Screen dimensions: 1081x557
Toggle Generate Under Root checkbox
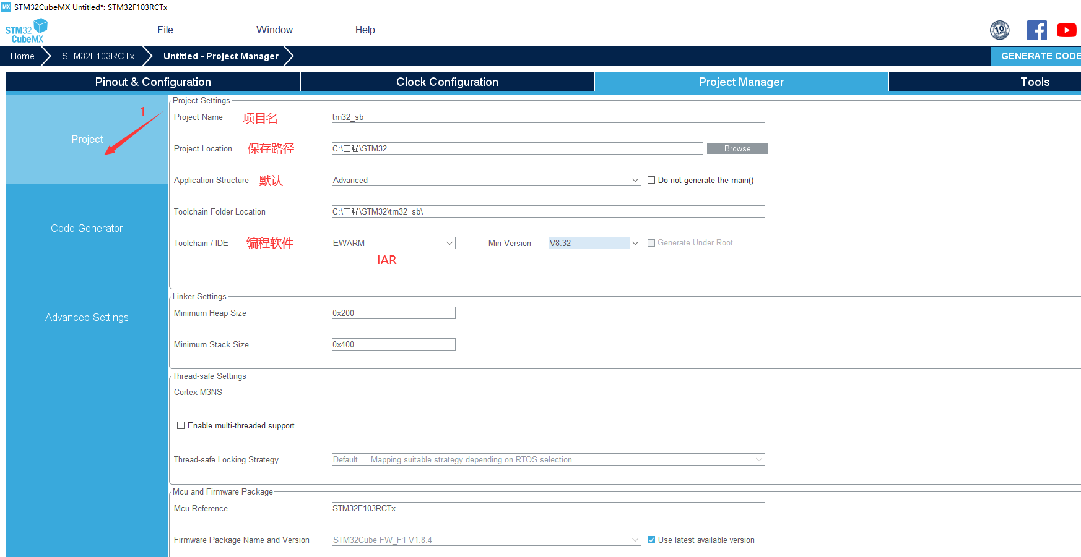pos(651,243)
